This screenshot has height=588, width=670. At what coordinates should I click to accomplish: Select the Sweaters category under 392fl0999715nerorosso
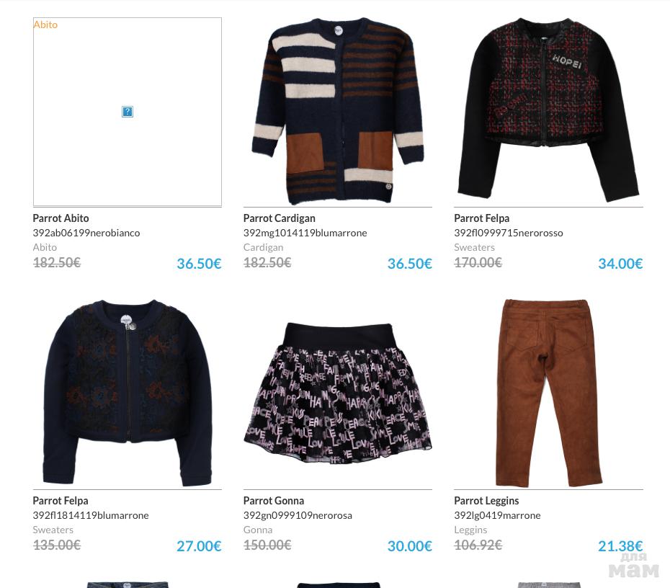pos(474,247)
